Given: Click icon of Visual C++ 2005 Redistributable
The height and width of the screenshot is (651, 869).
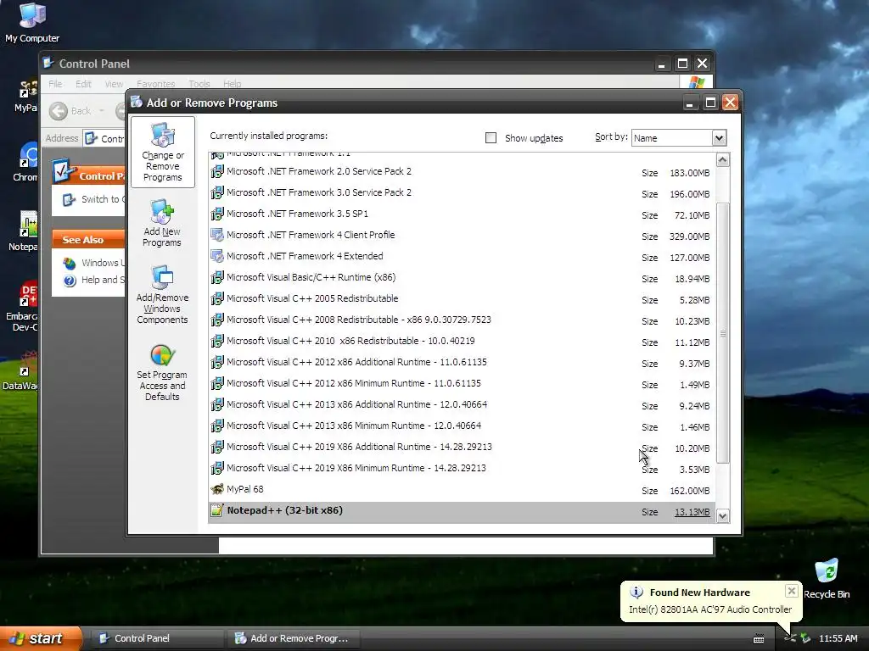Looking at the screenshot, I should coord(217,298).
